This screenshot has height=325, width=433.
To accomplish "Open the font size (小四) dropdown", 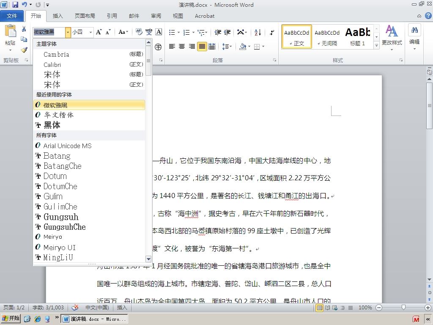I will (x=90, y=32).
